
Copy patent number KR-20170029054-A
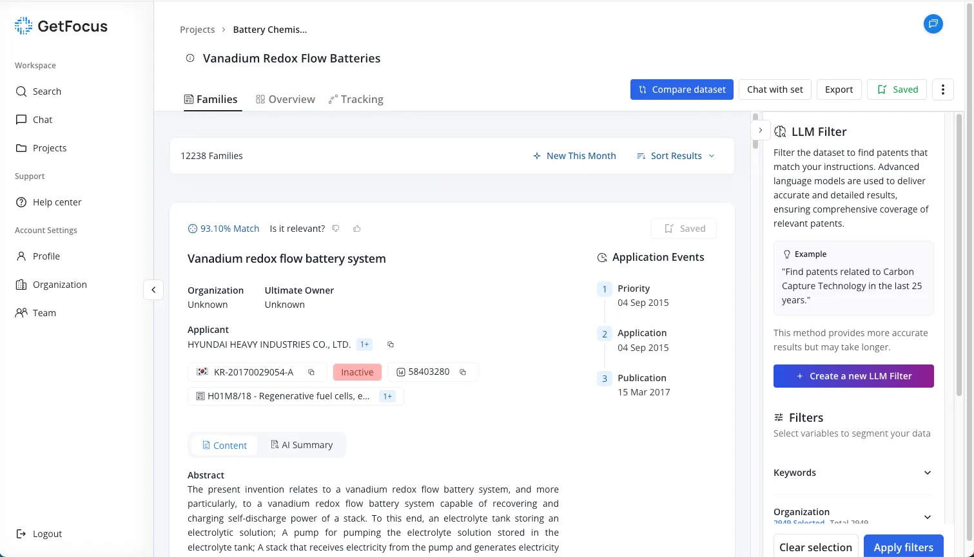coord(311,372)
